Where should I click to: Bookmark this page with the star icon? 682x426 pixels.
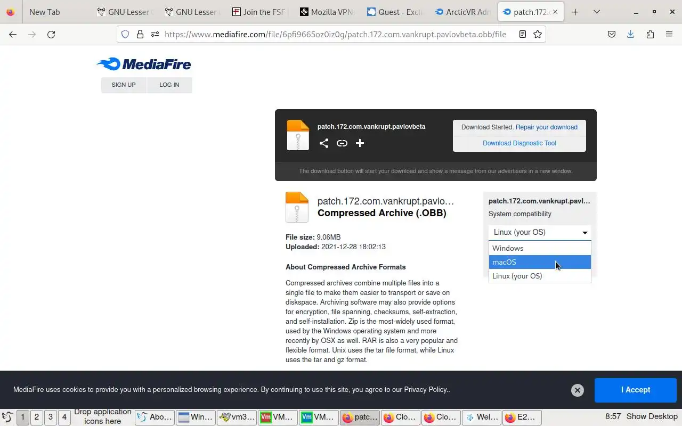[538, 34]
